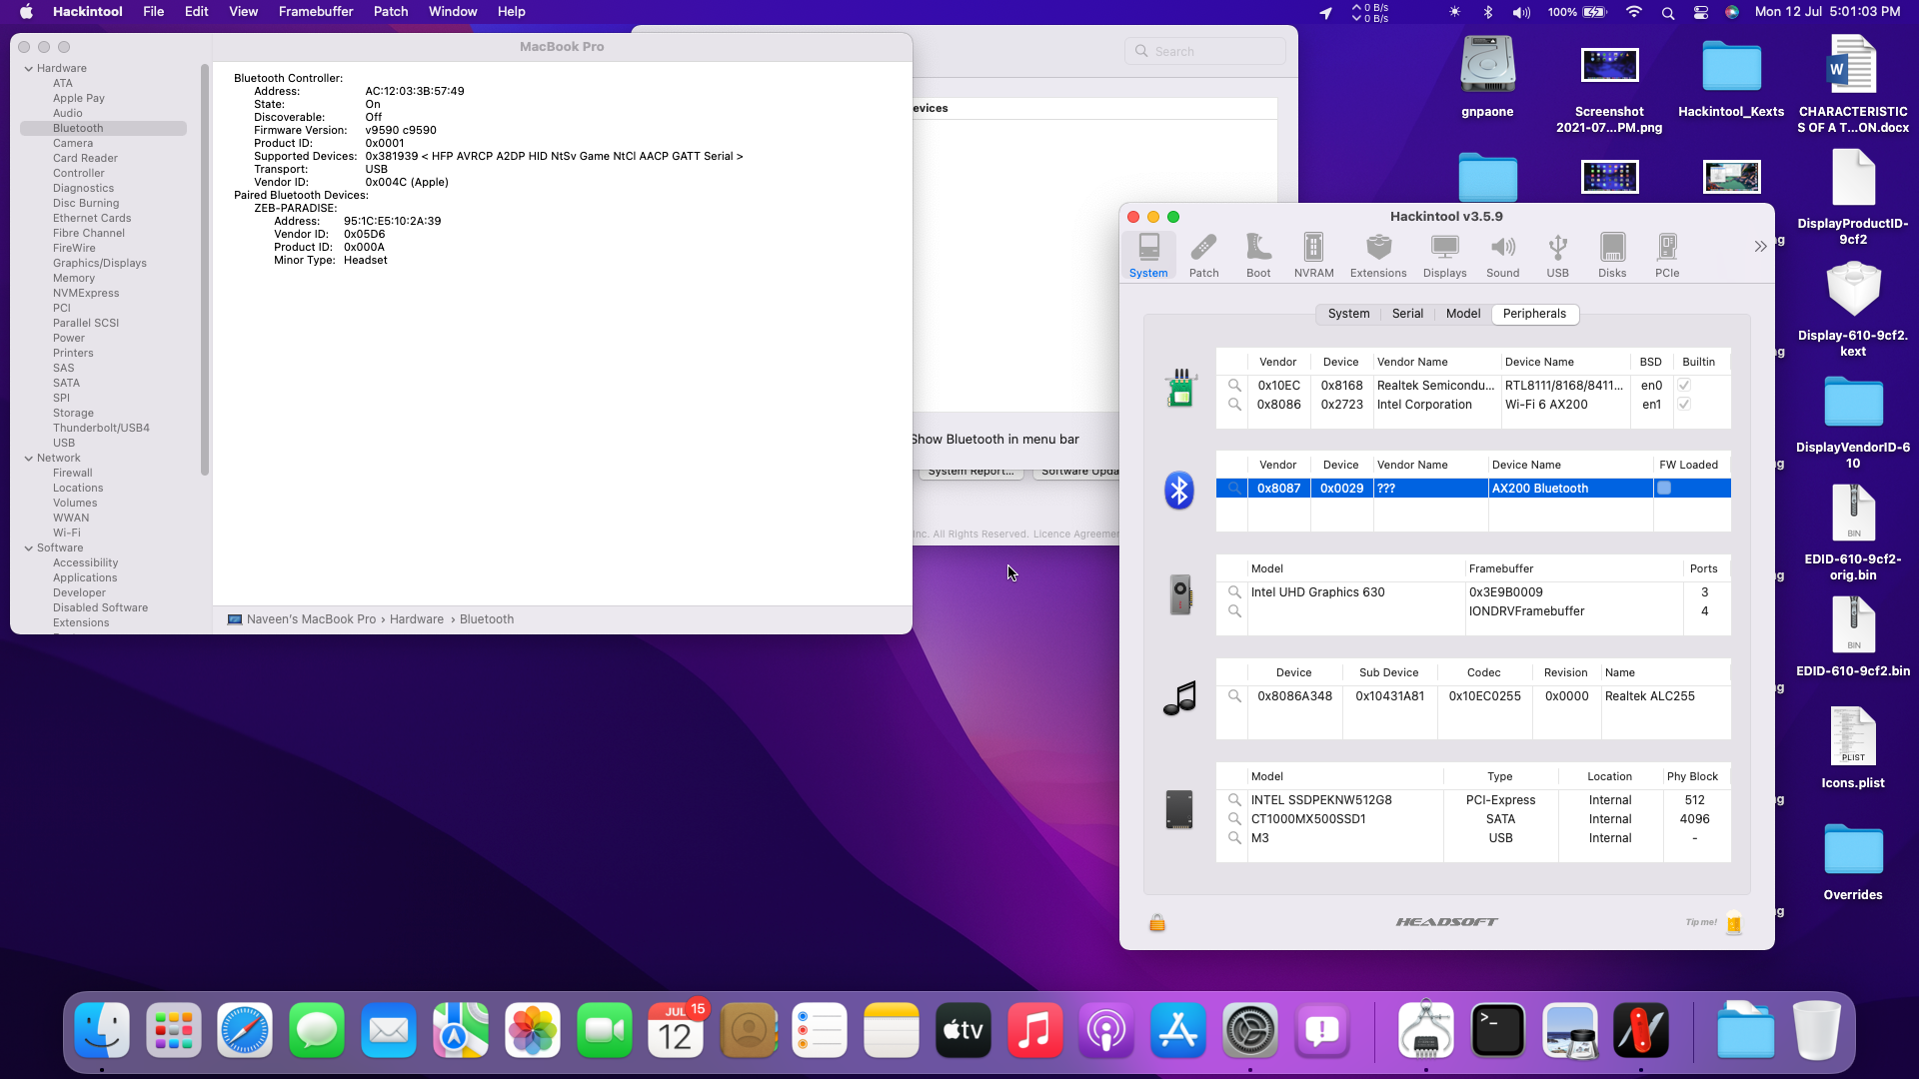Screen dimensions: 1919x1079
Task: Open the Sound section
Action: tap(1503, 253)
